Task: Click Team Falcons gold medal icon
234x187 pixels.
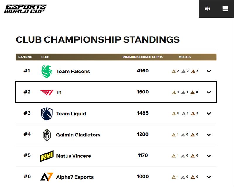Action: (174, 71)
